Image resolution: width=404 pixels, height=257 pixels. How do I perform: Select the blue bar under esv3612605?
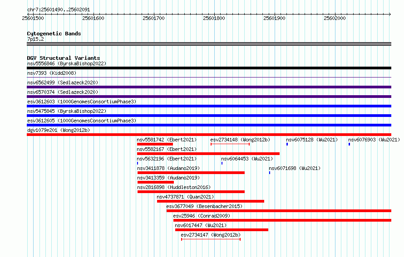(x=209, y=125)
